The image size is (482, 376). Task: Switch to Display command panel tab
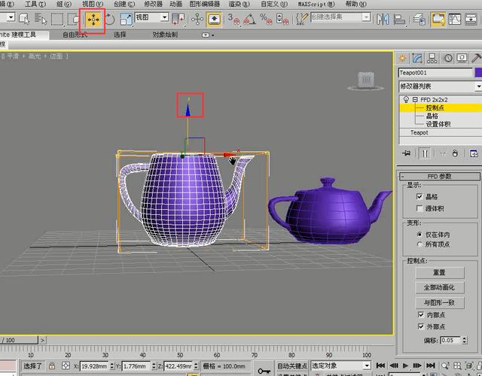462,58
